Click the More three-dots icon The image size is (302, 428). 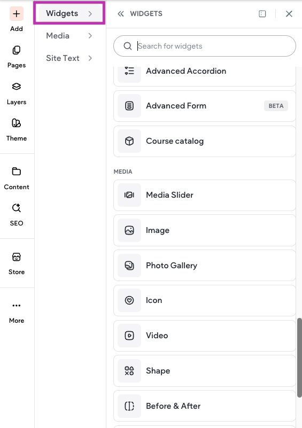17,306
